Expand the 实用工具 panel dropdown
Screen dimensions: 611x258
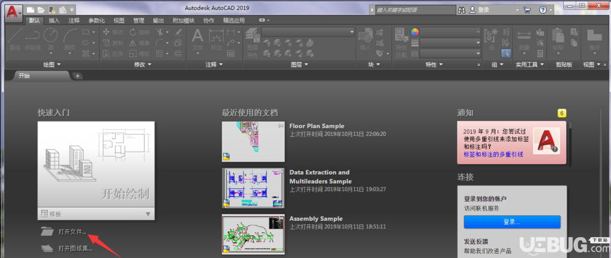pyautogui.click(x=529, y=64)
